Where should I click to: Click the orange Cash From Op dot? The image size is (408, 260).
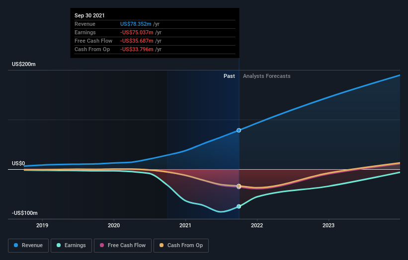[x=162, y=245]
